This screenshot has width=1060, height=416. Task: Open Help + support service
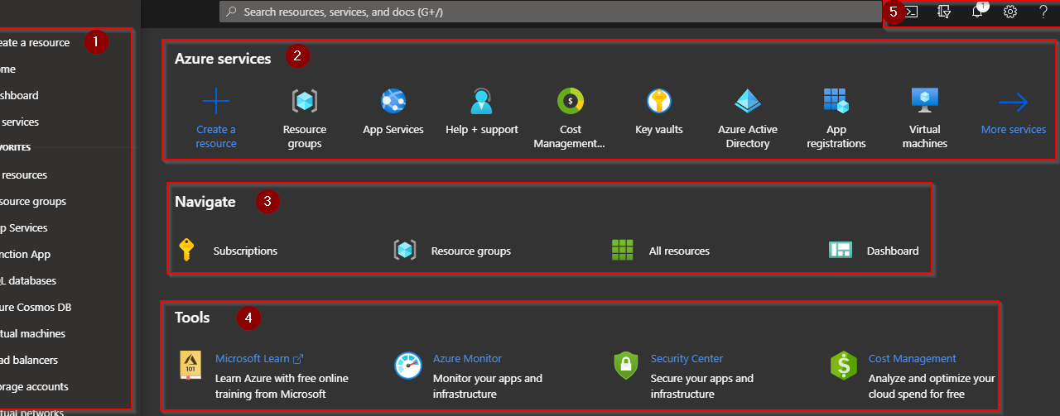(x=481, y=103)
